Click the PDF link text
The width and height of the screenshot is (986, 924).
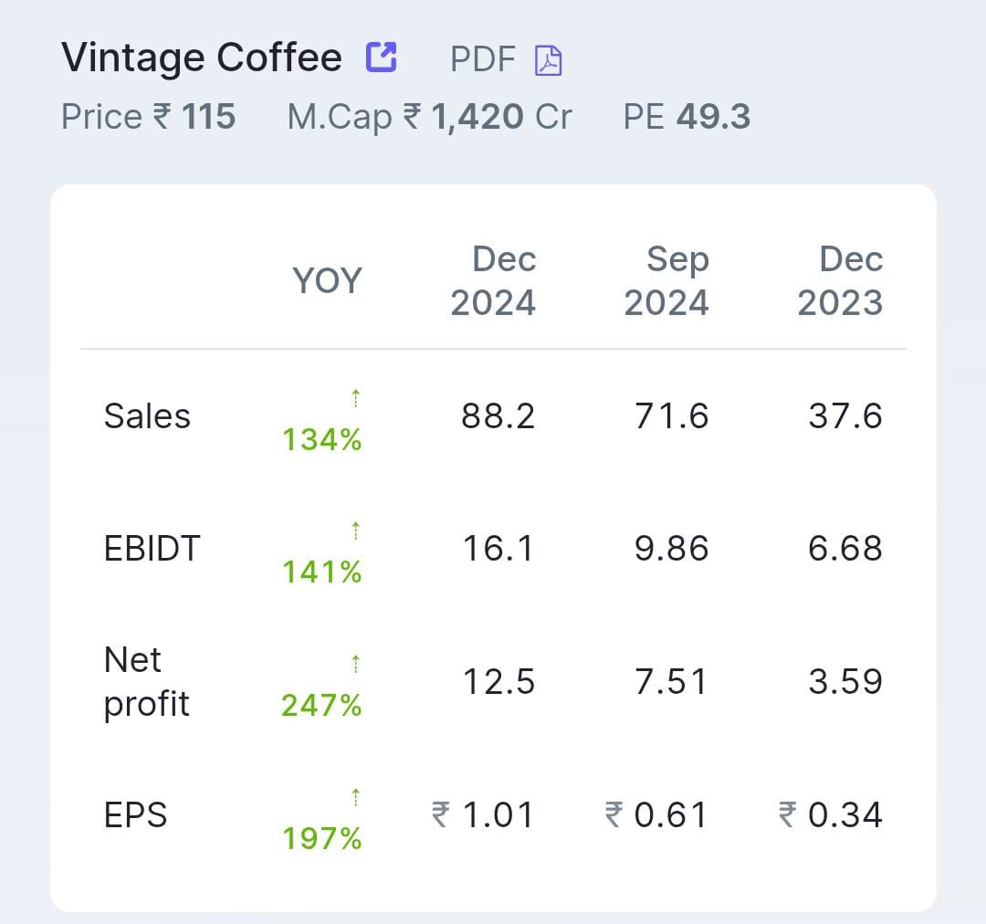point(481,58)
